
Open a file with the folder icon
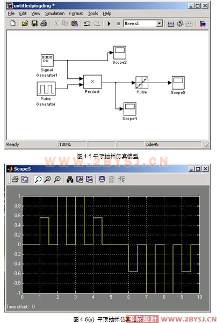tap(25, 24)
